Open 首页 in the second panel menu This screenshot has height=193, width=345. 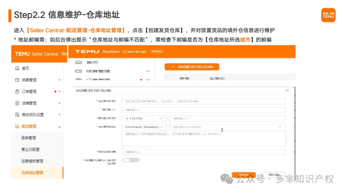tap(92, 62)
